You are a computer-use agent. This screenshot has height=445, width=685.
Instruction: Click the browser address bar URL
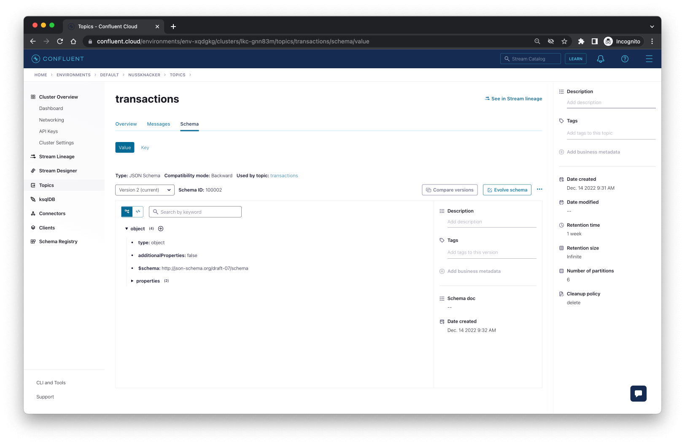233,41
